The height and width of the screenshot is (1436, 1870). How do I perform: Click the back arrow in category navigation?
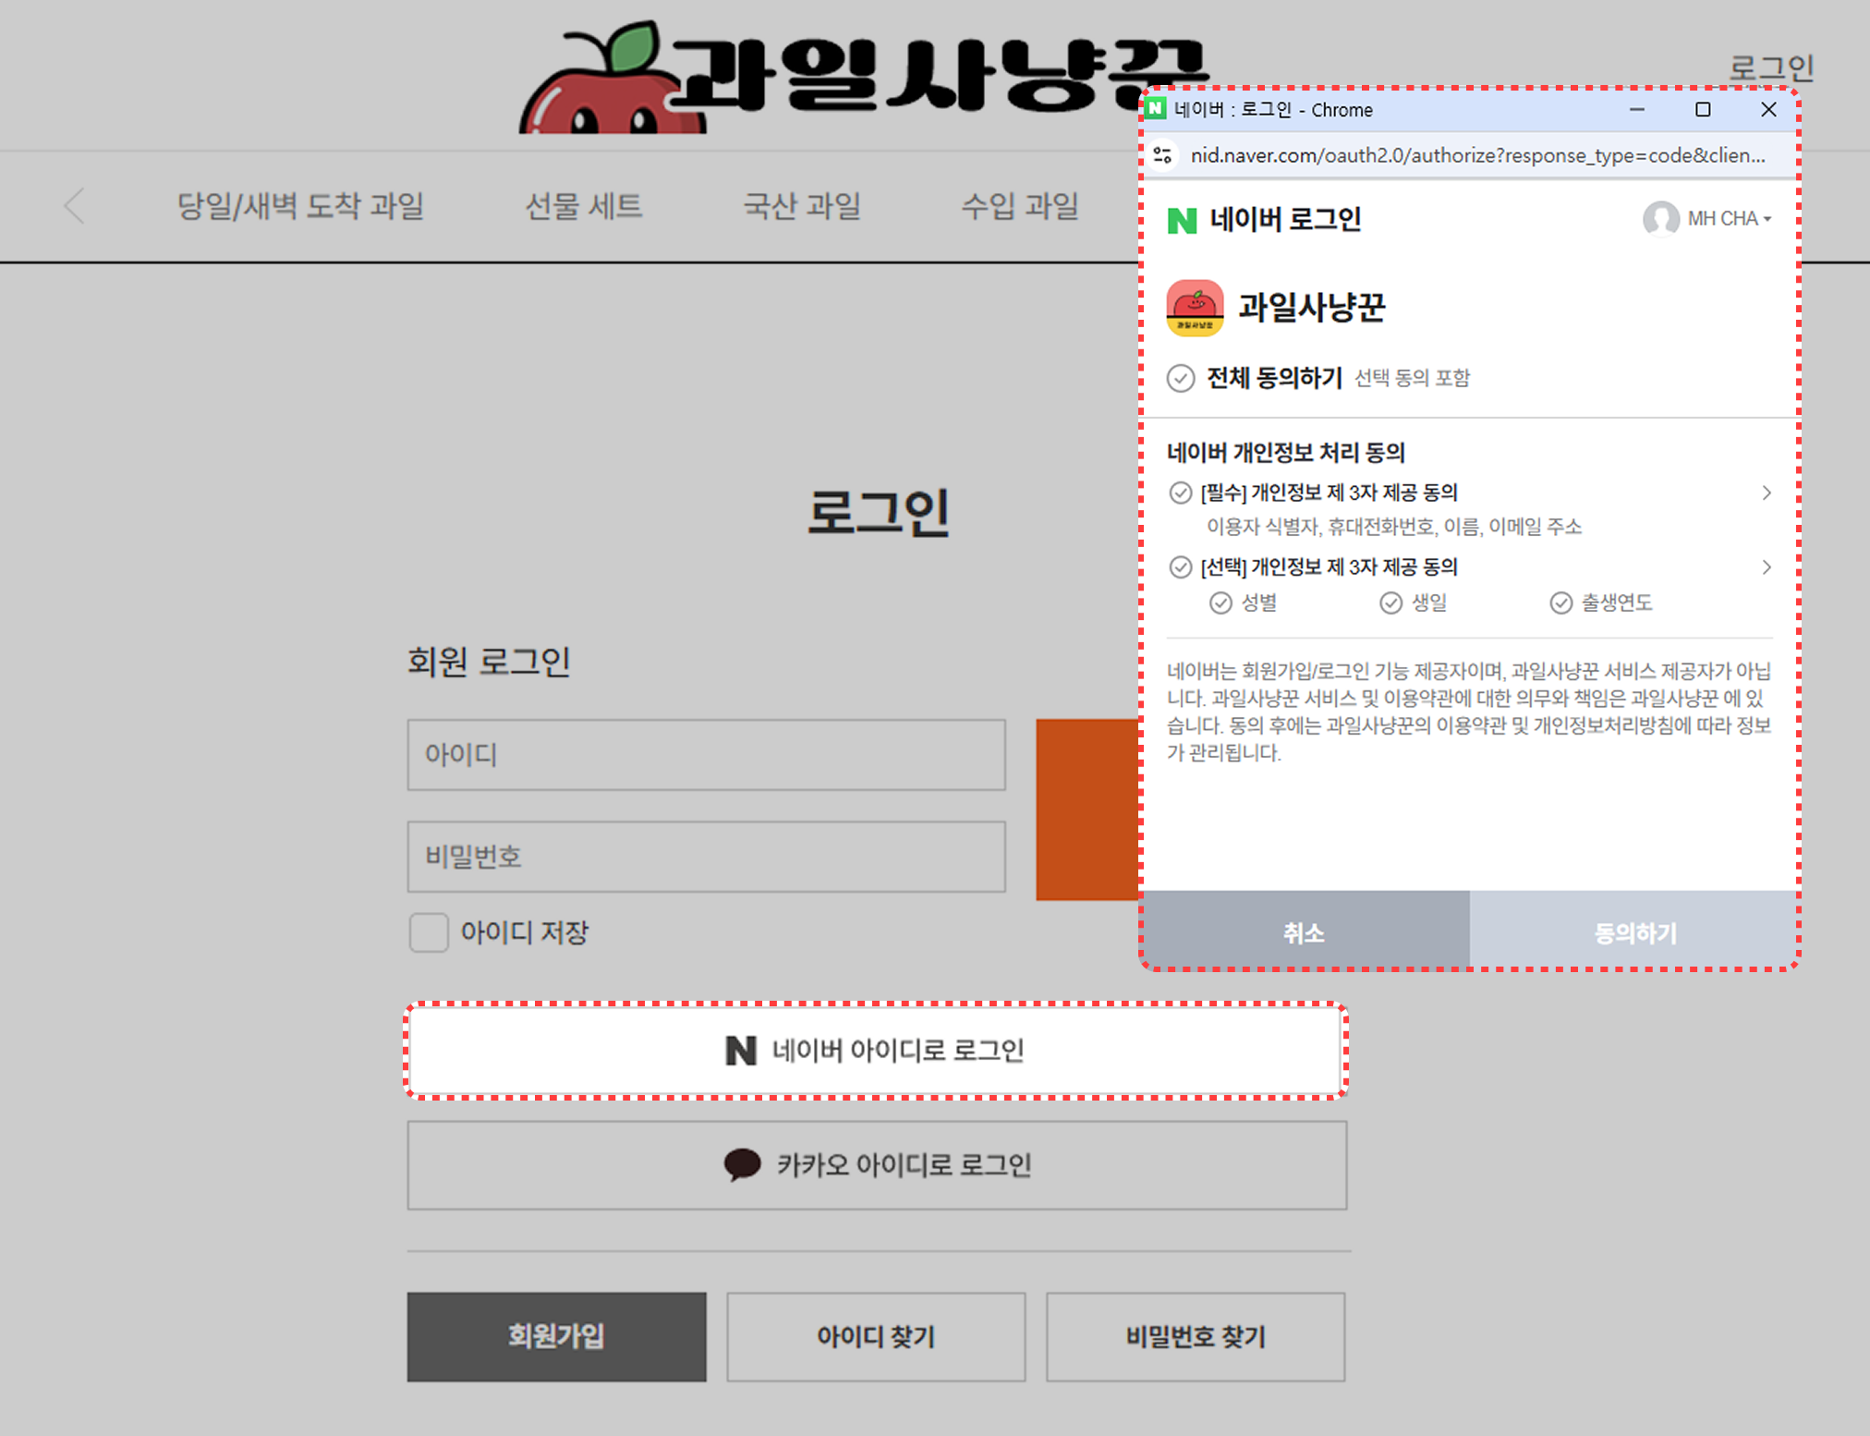(x=75, y=205)
